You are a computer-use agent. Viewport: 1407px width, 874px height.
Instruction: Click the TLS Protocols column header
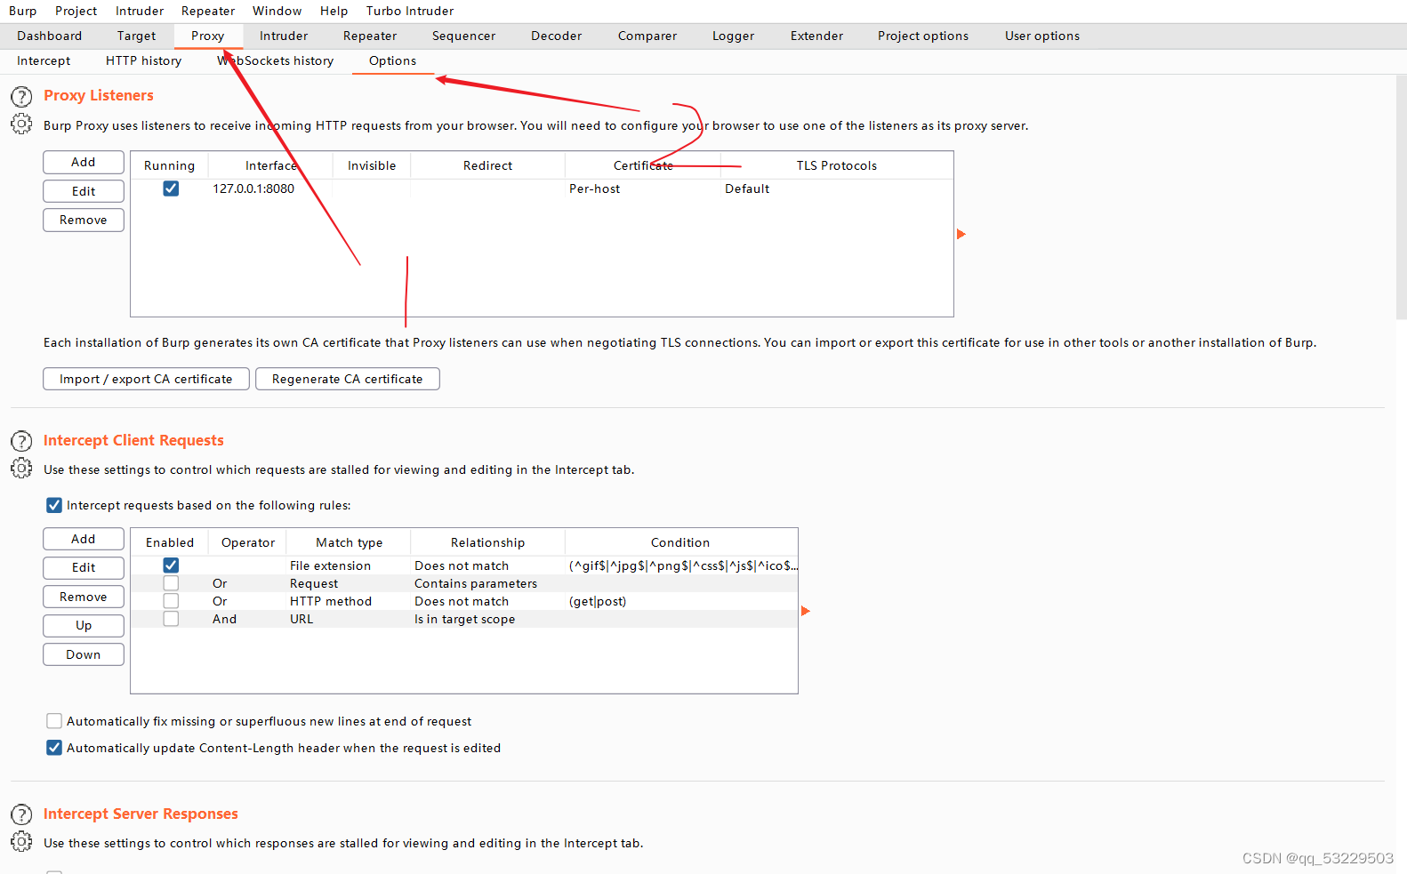tap(837, 165)
